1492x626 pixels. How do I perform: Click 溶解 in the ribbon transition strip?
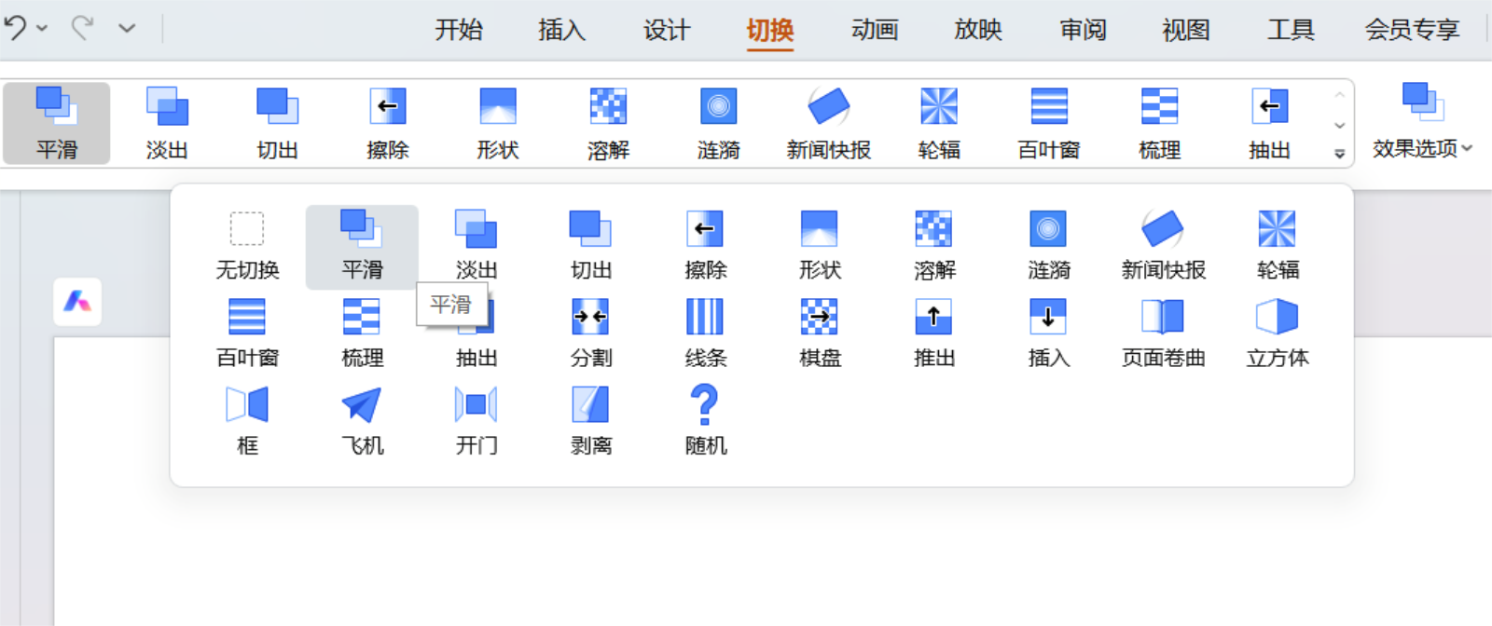point(608,123)
